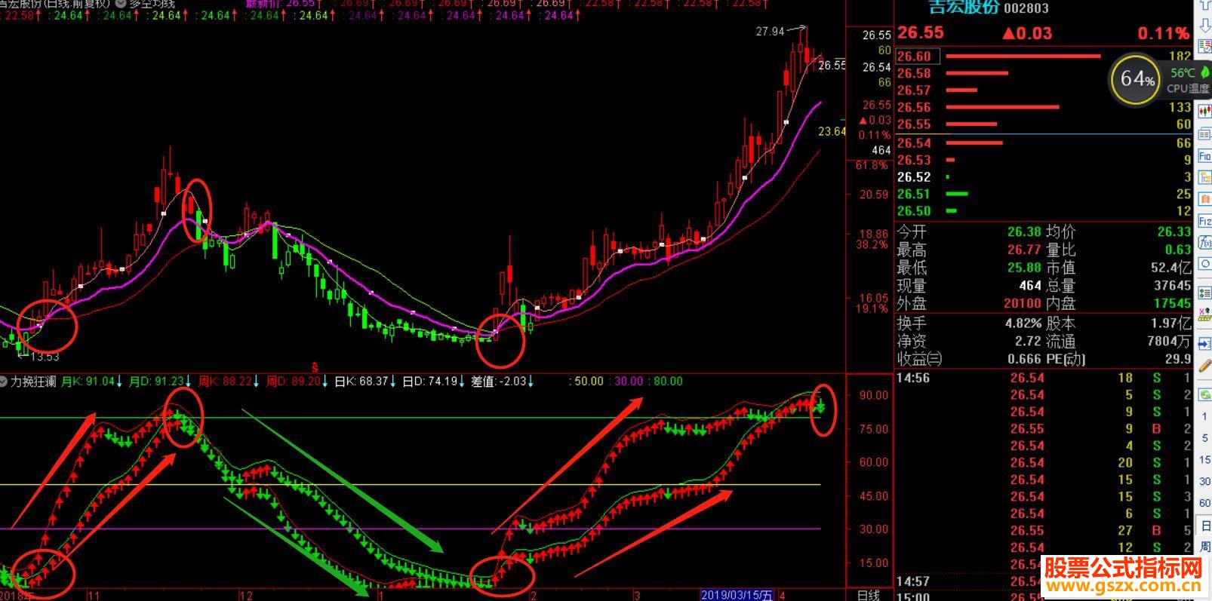Image resolution: width=1212 pixels, height=601 pixels.
Task: Click the 力挽狂澜 indicator name
Action: 34,382
